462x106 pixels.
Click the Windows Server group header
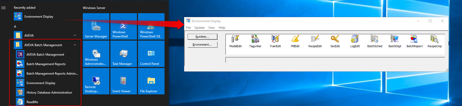click(x=94, y=8)
